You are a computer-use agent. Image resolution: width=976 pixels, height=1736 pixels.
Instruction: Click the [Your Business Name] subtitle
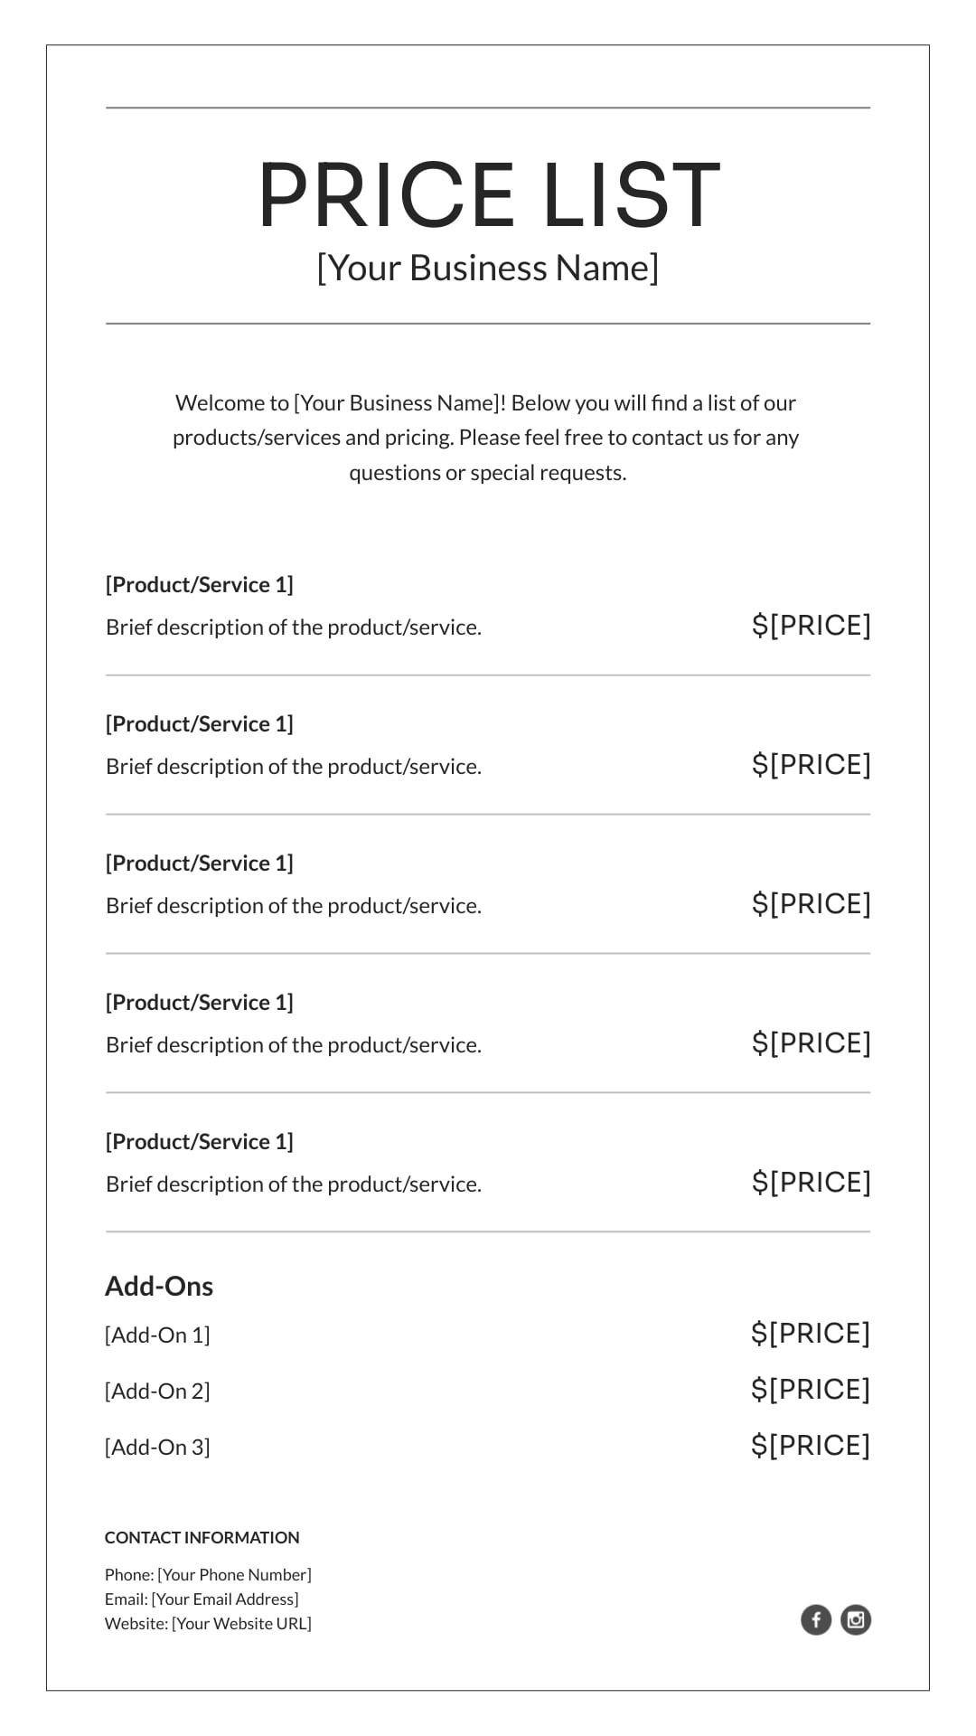[x=488, y=268]
